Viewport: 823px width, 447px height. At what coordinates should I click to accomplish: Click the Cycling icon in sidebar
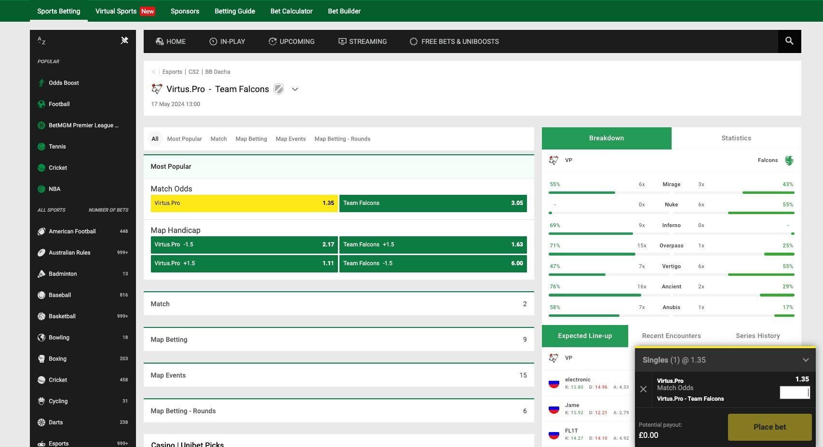(41, 401)
